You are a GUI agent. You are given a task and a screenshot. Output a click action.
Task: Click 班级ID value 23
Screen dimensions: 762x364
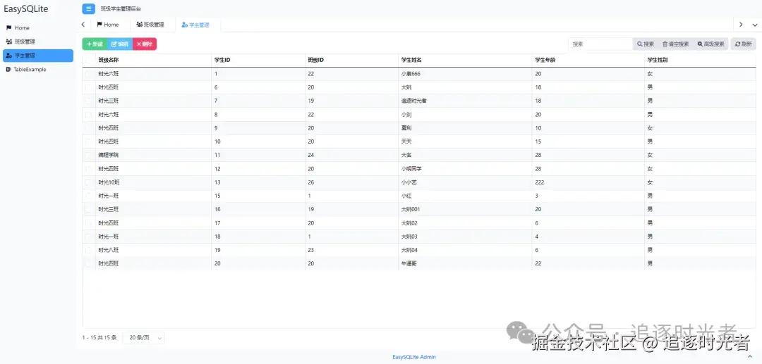coord(311,250)
